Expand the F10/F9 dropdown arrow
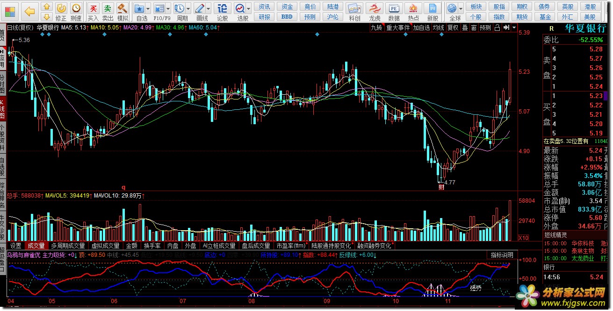 (x=168, y=8)
